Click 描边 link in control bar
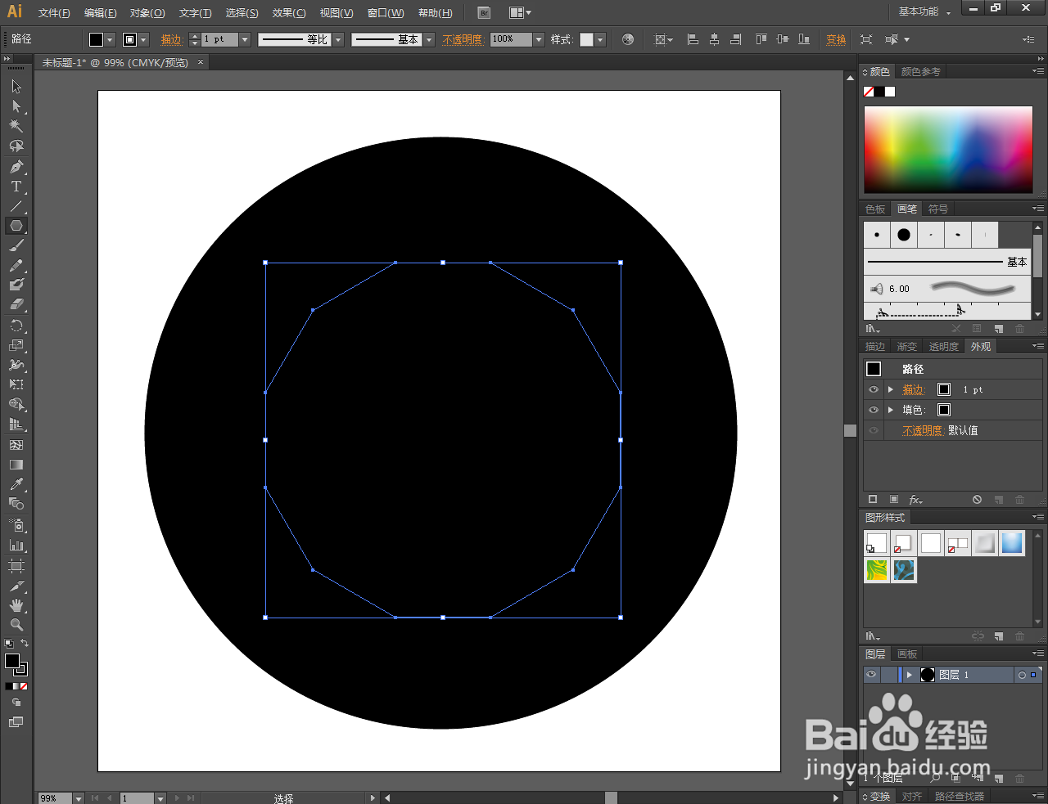The image size is (1048, 804). [171, 39]
